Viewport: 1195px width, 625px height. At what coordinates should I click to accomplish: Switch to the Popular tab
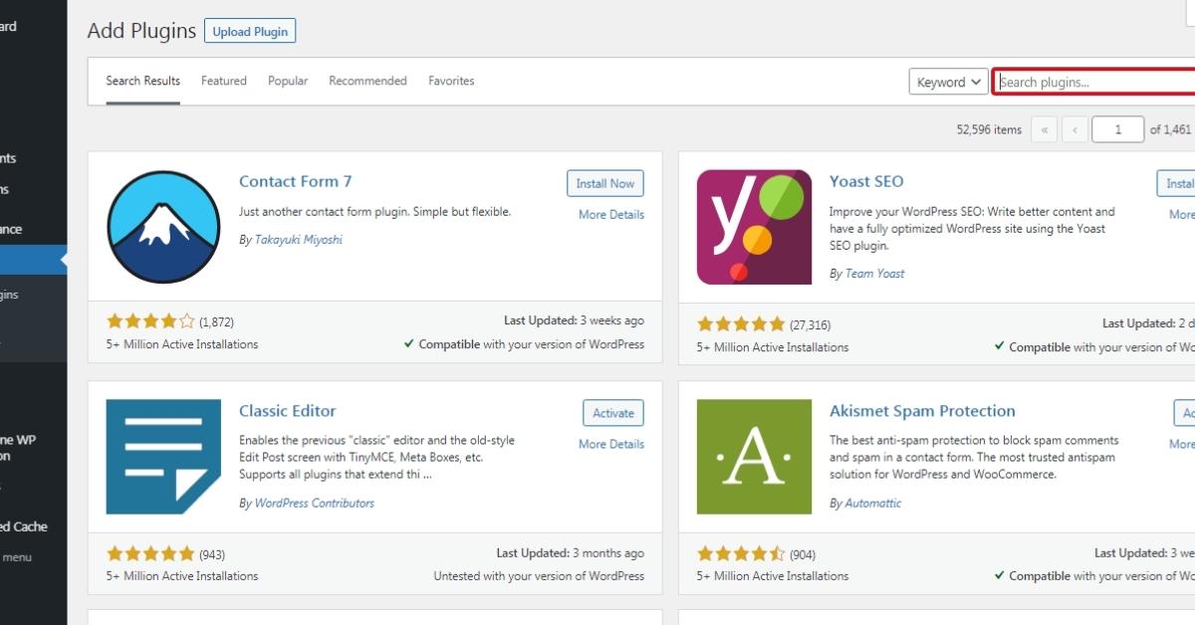tap(288, 81)
